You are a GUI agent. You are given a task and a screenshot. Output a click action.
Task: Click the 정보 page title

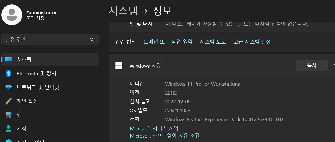coord(163,11)
